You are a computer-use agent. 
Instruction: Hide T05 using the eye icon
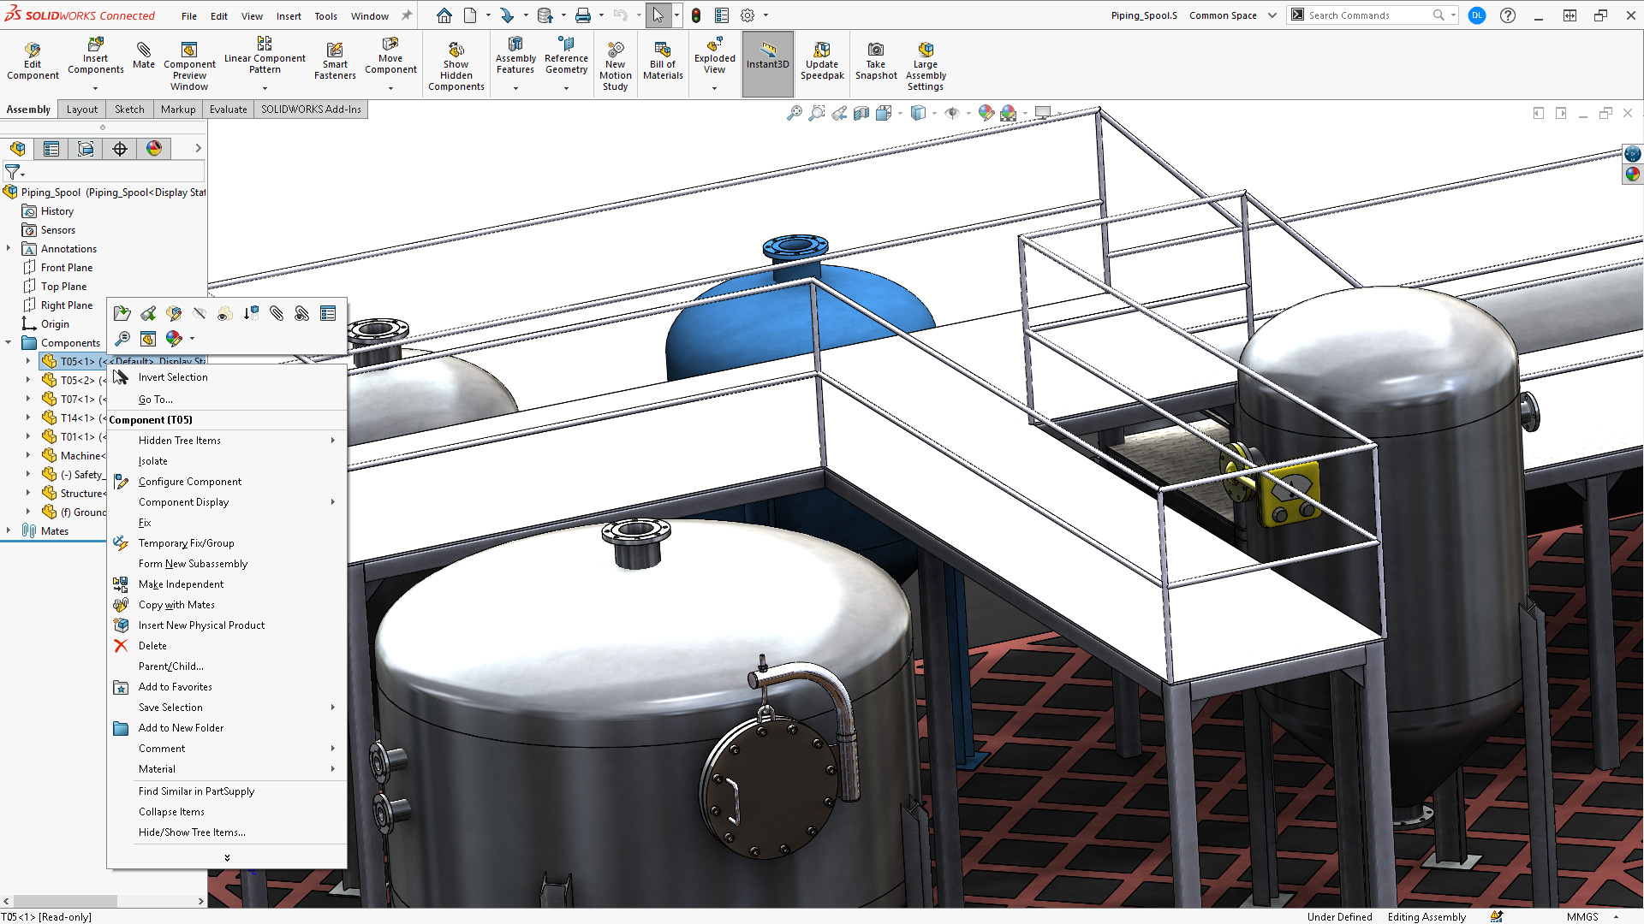coord(200,313)
